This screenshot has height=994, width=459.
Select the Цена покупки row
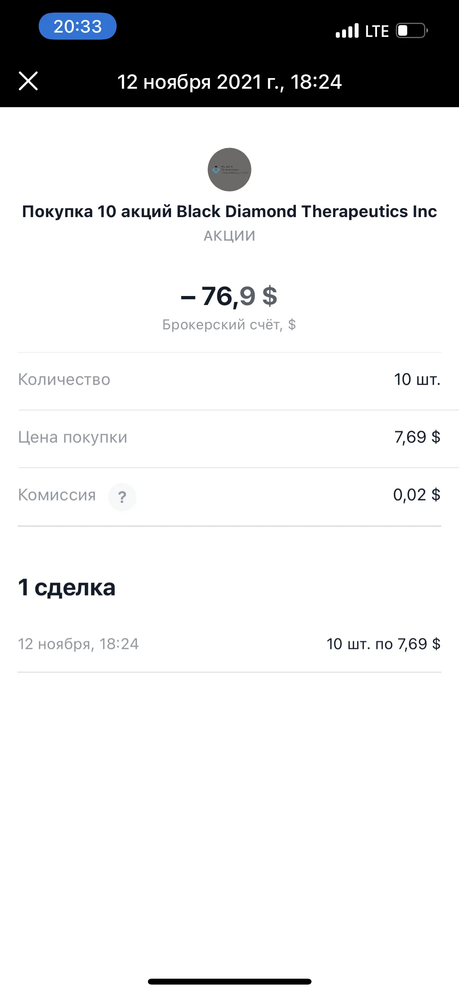[x=229, y=437]
